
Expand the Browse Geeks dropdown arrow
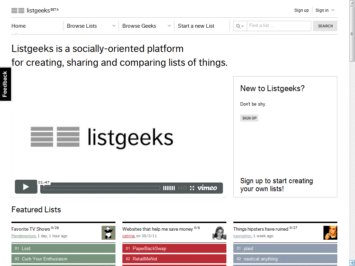pyautogui.click(x=169, y=26)
